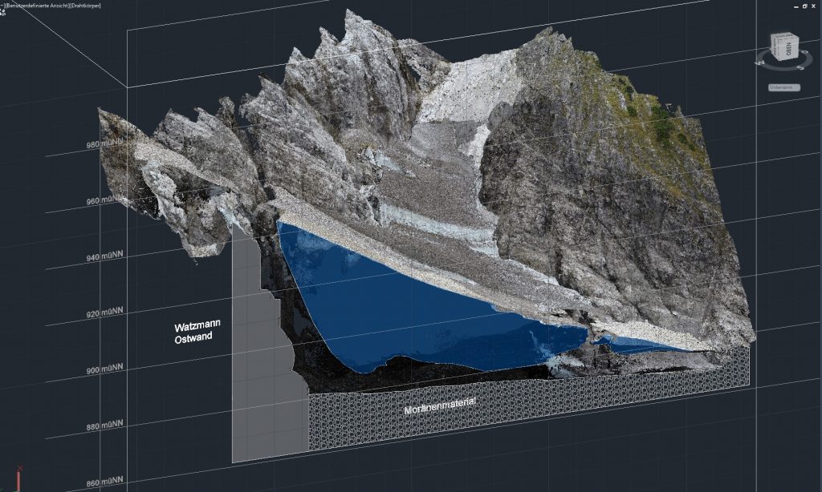Screen dimensions: 822x492
Task: Open the Benutzerdefinierte Ansicht view menu
Action: point(35,5)
